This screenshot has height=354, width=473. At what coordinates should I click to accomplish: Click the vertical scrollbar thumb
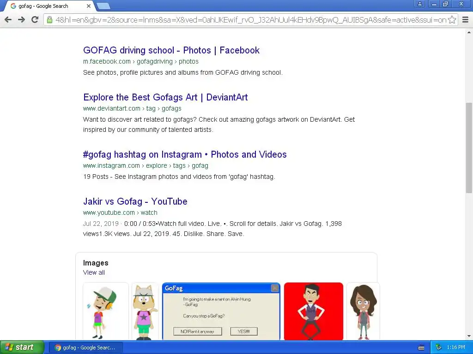tap(469, 148)
